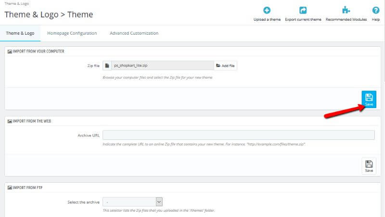This screenshot has width=385, height=217.
Task: Click the file icon beside the zip field
Action: pyautogui.click(x=107, y=66)
